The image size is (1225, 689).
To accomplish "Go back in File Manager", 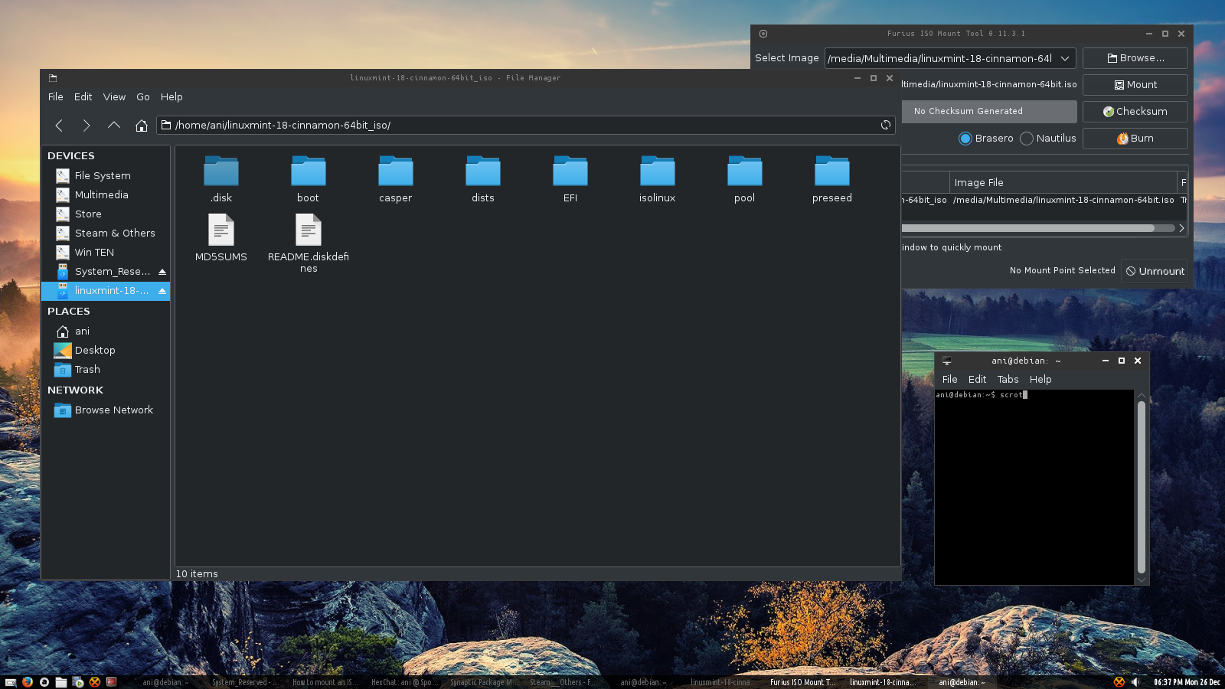I will [59, 125].
